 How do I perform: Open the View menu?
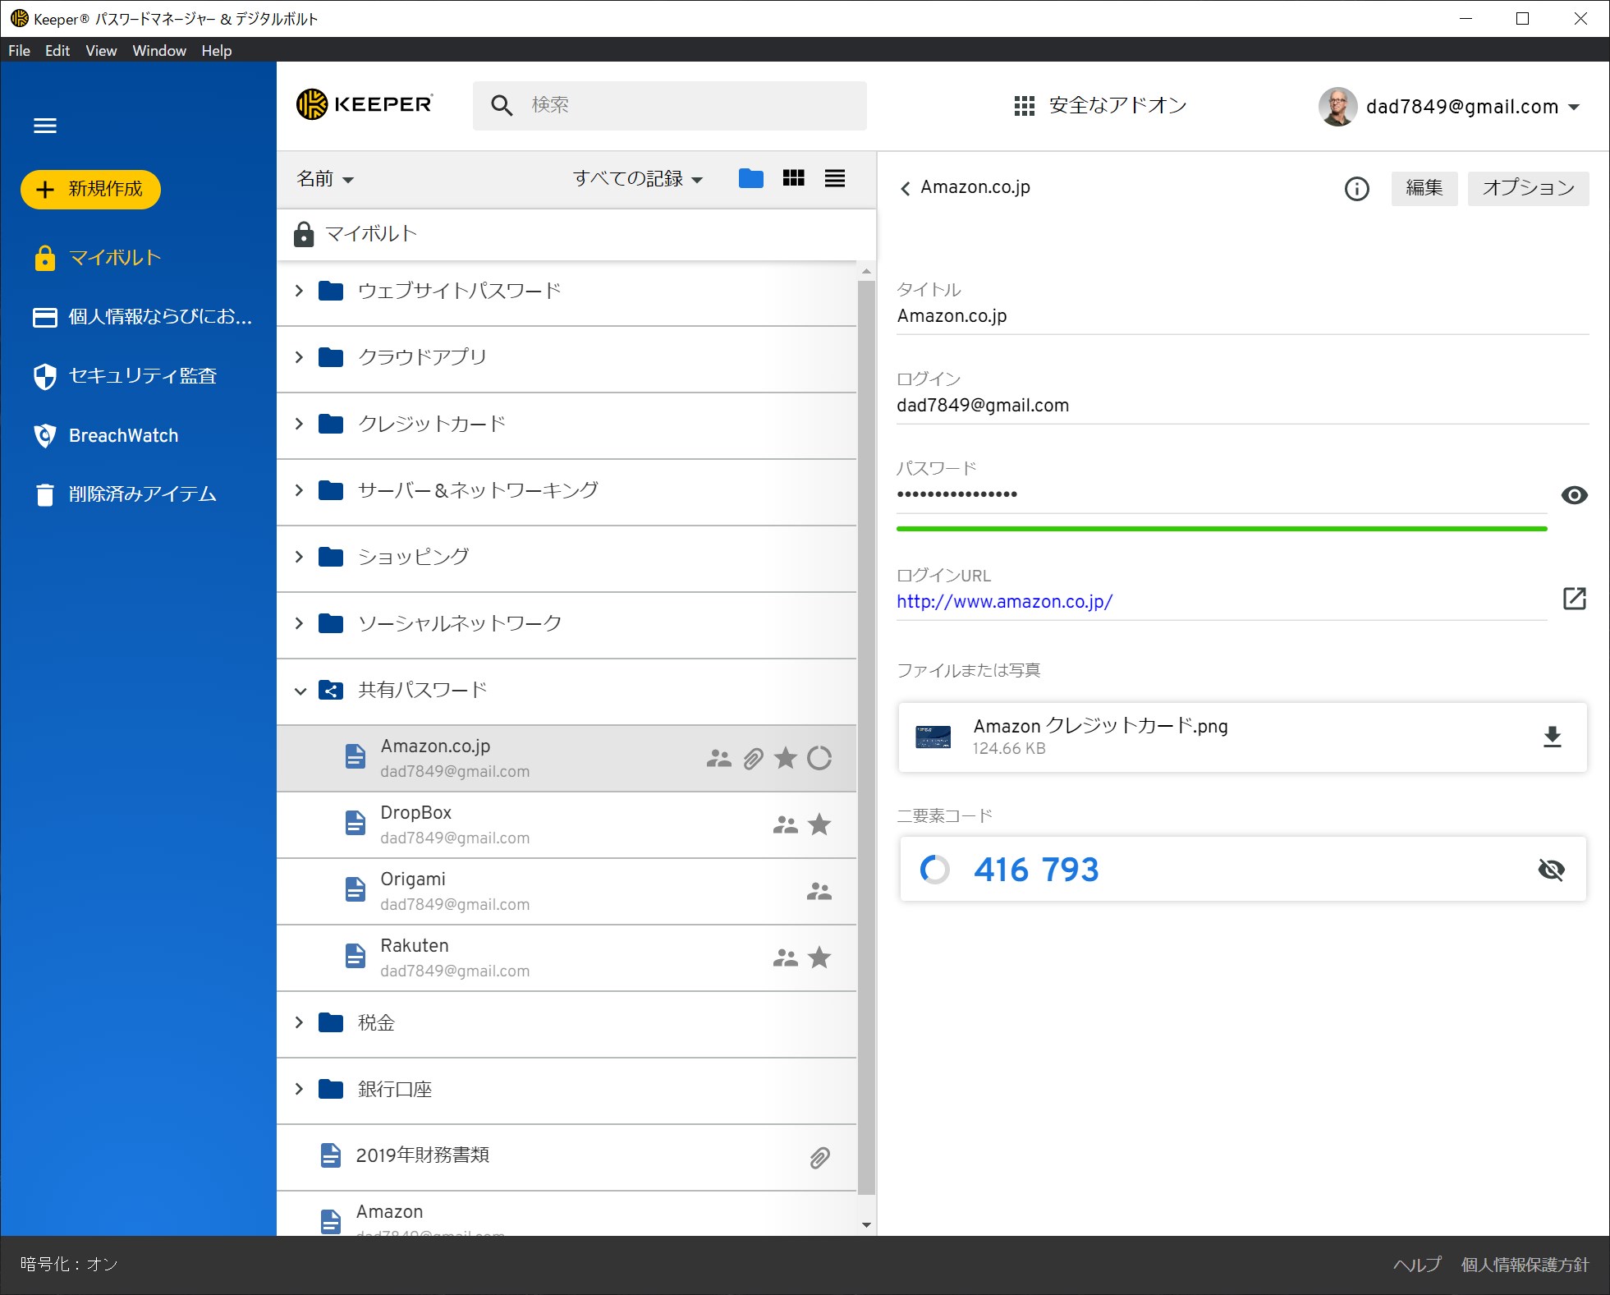point(101,51)
